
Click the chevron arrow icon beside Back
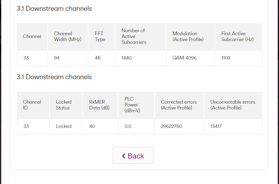tap(124, 156)
